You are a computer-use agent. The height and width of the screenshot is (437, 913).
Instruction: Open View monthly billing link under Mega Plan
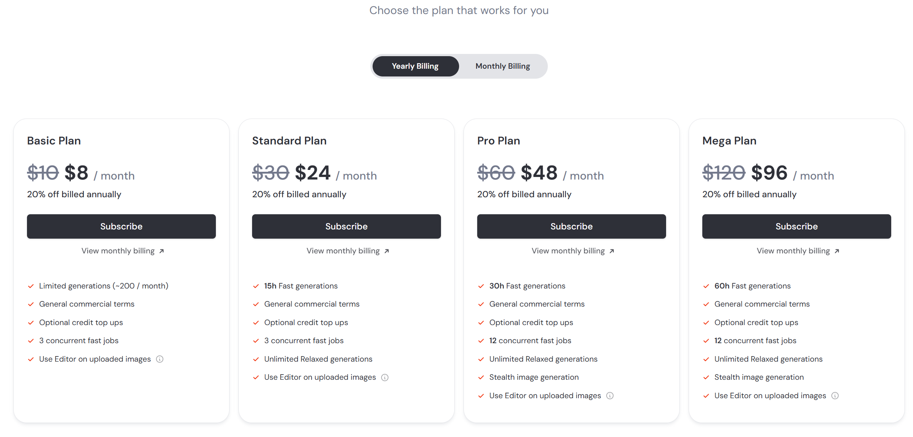793,251
